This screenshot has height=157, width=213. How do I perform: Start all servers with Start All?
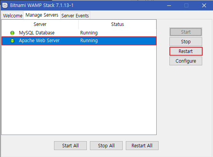pyautogui.click(x=70, y=146)
